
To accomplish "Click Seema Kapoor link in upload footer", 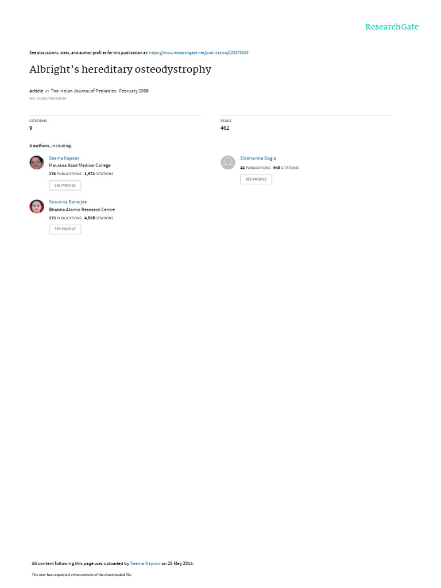I will [x=145, y=563].
